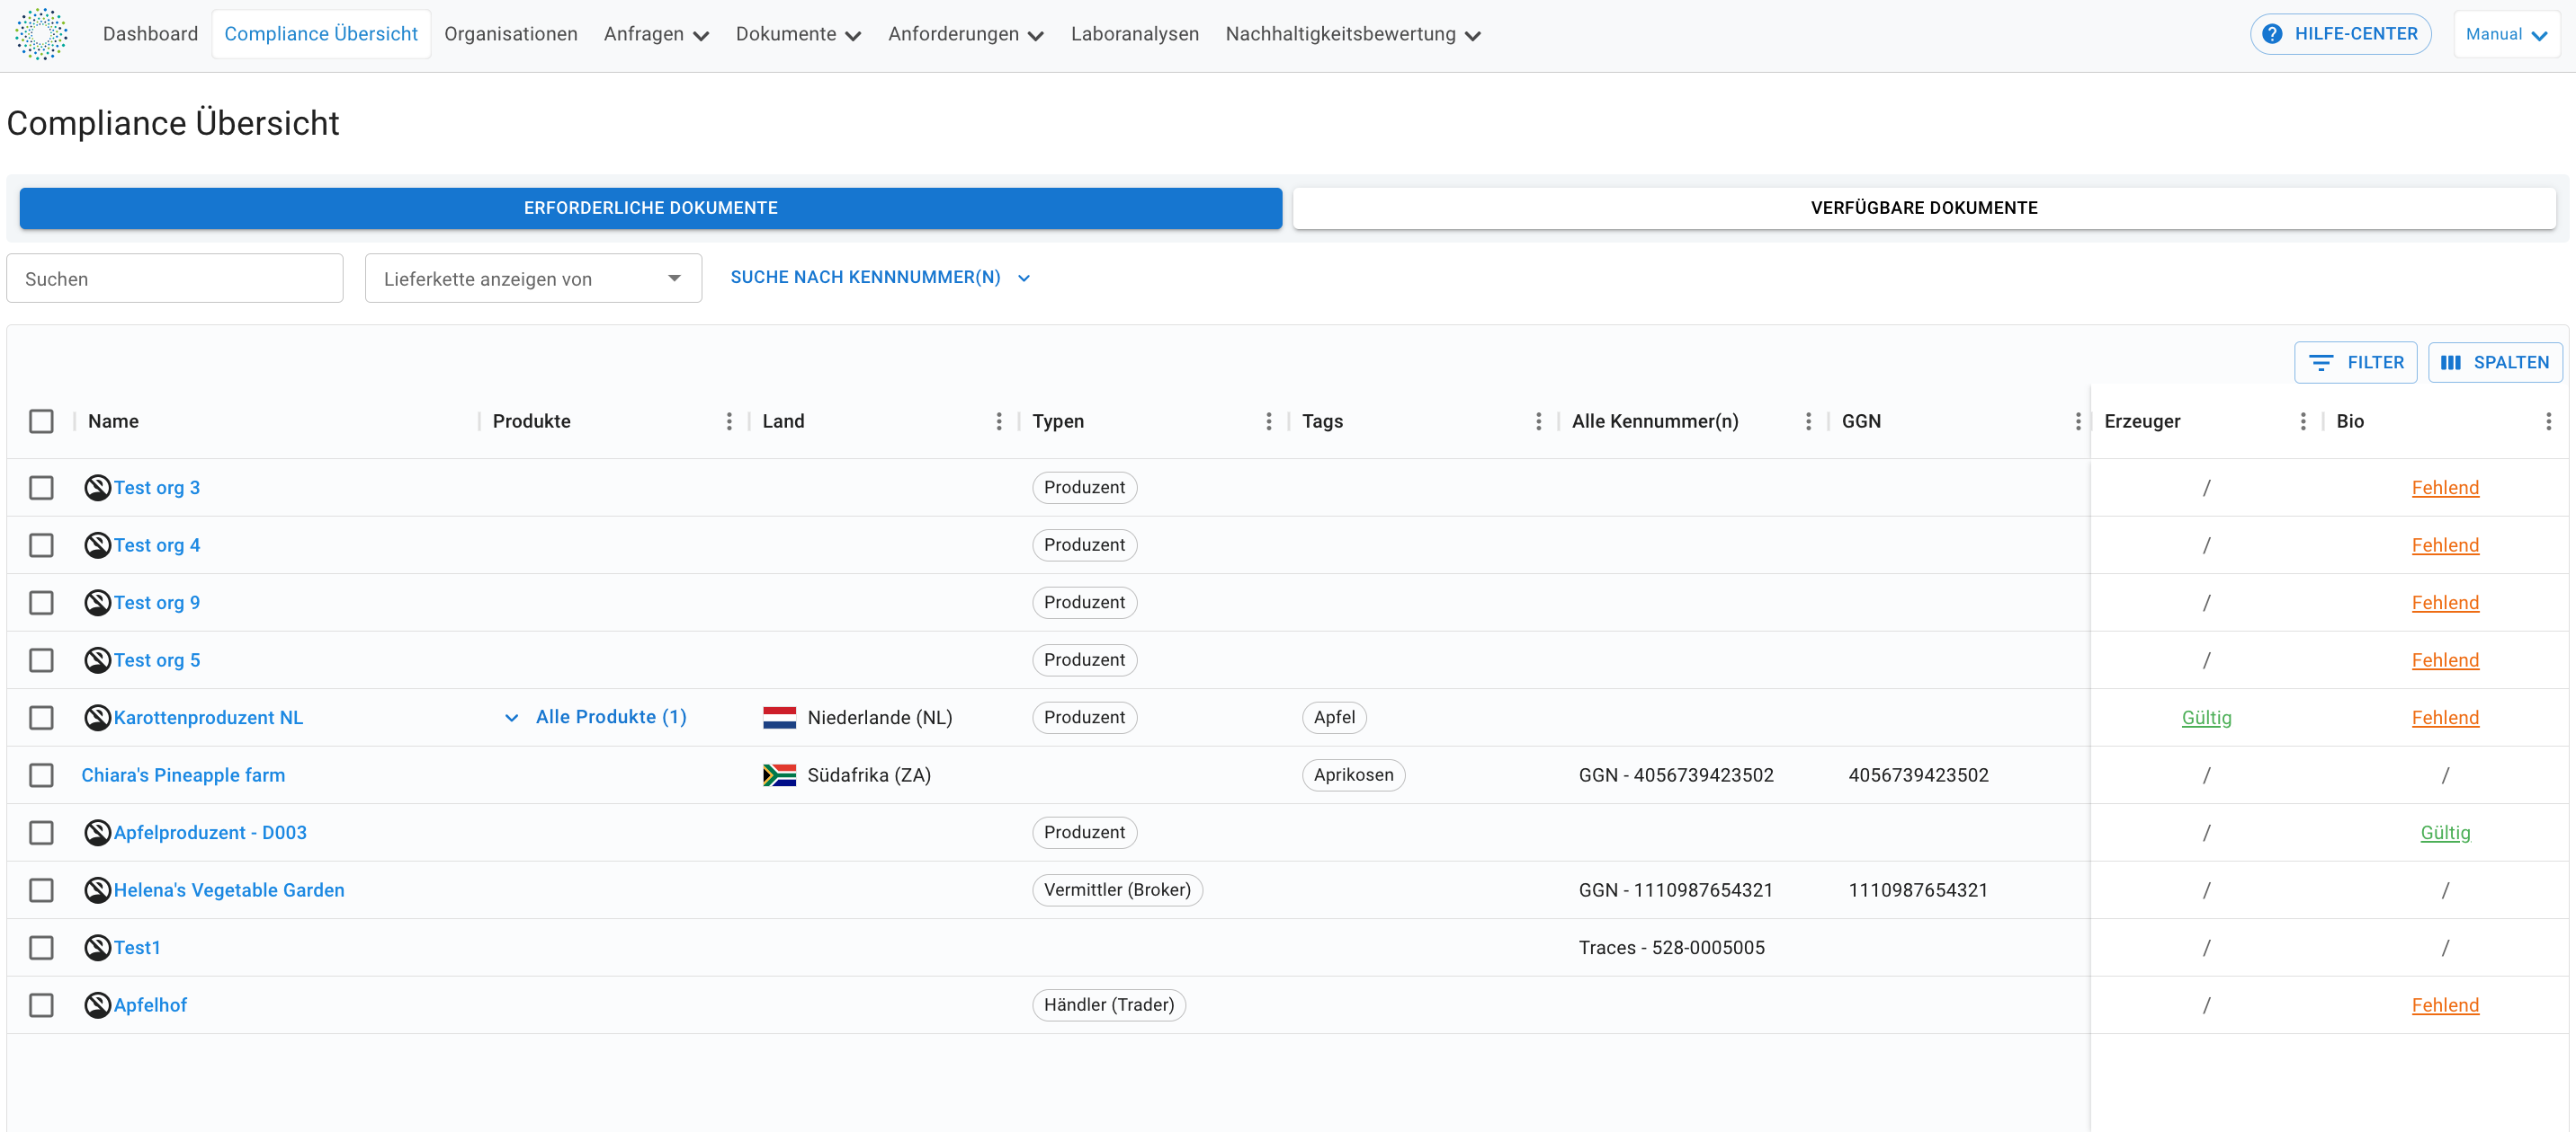2576x1132 pixels.
Task: Check the Test org 5 row checkbox
Action: click(41, 660)
